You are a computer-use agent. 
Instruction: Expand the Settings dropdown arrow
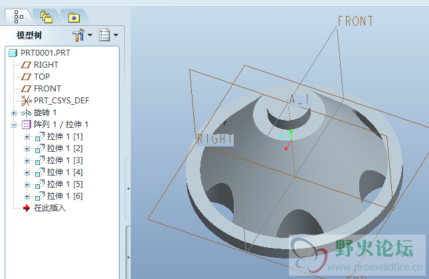tap(90, 35)
